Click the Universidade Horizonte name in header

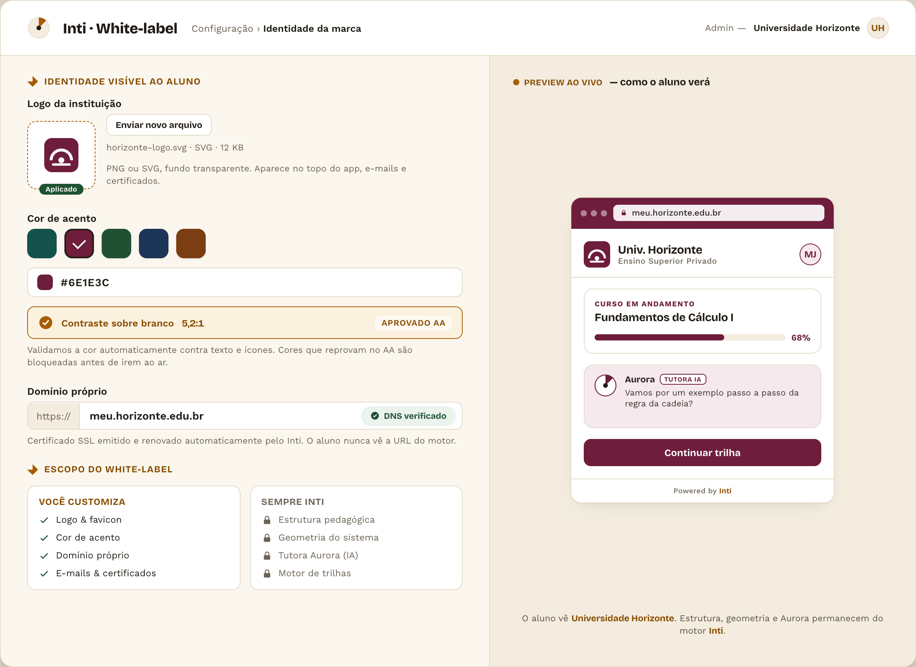point(807,28)
